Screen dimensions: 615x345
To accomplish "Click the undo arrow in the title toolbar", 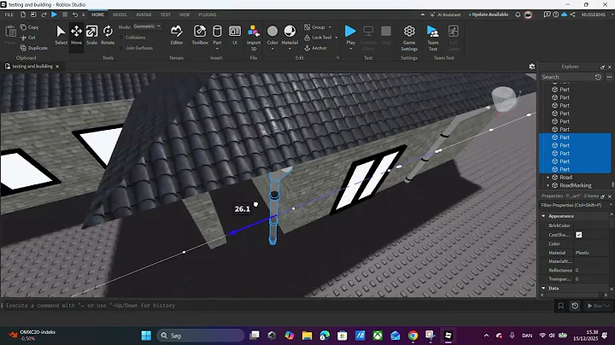I will pos(74,15).
